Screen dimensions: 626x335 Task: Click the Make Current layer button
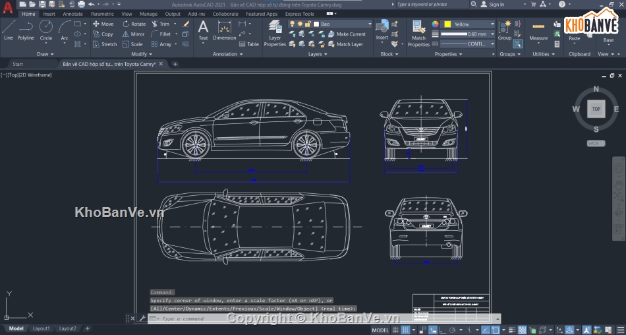coord(347,34)
